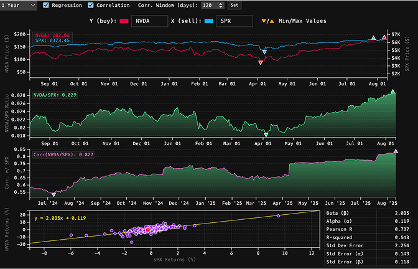
Task: Click the Apr 01 label on the price chart
Action: click(258, 84)
